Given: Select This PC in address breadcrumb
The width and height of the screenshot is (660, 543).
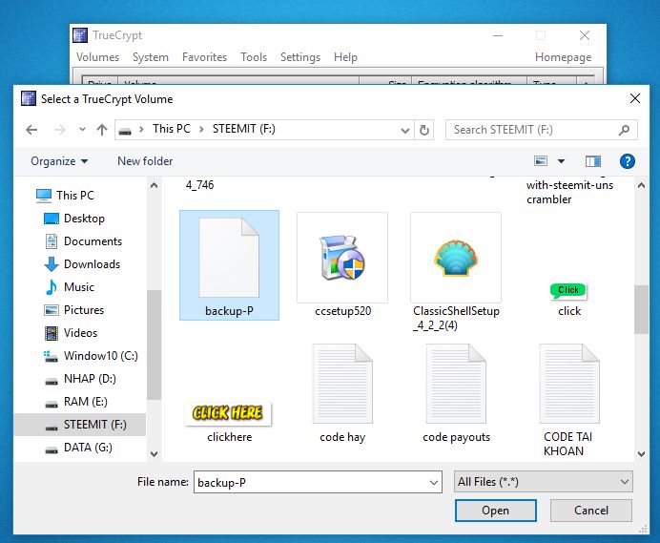Looking at the screenshot, I should (172, 129).
